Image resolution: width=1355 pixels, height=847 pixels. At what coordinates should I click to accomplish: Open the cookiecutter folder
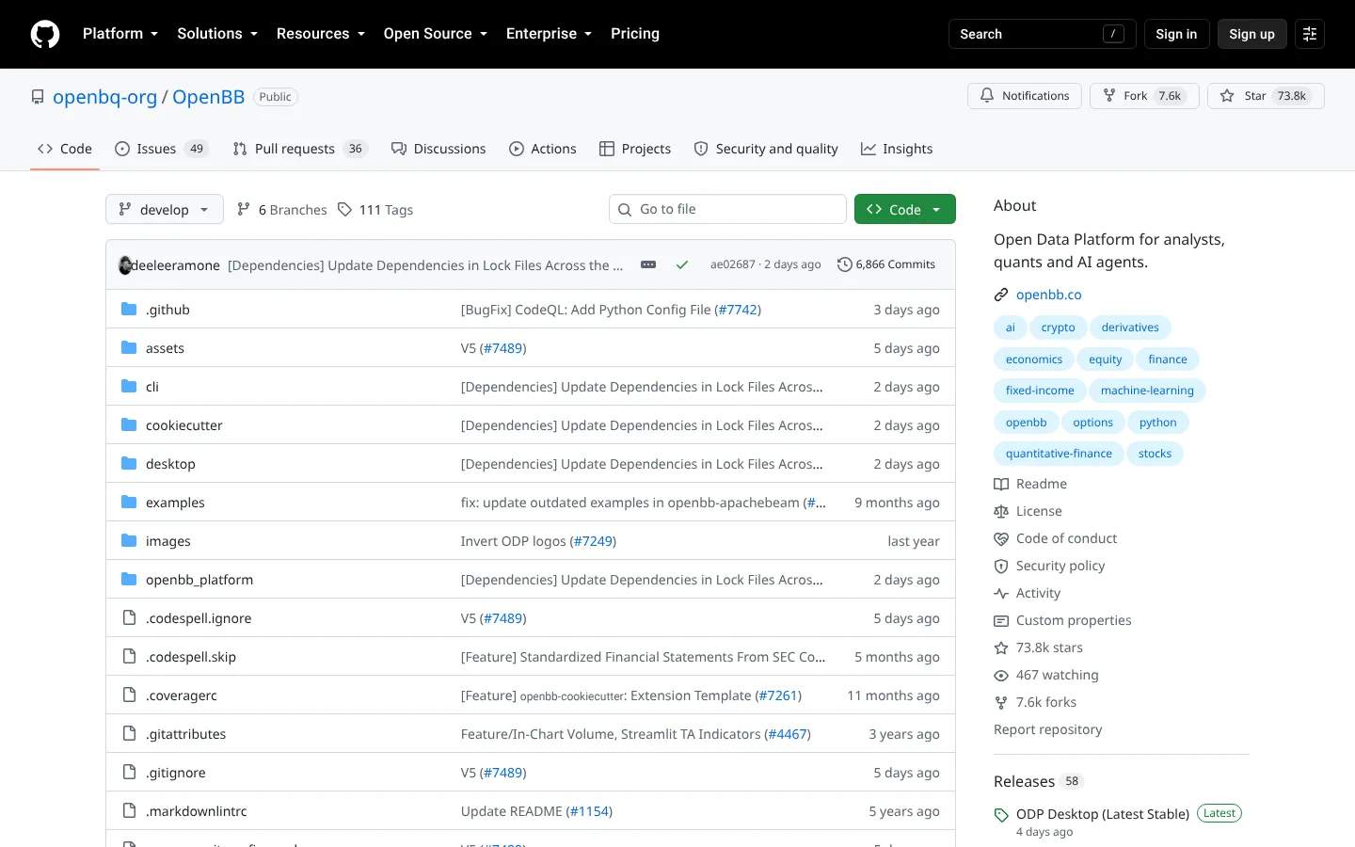point(184,425)
